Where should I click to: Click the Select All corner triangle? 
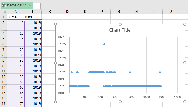click(4, 12)
